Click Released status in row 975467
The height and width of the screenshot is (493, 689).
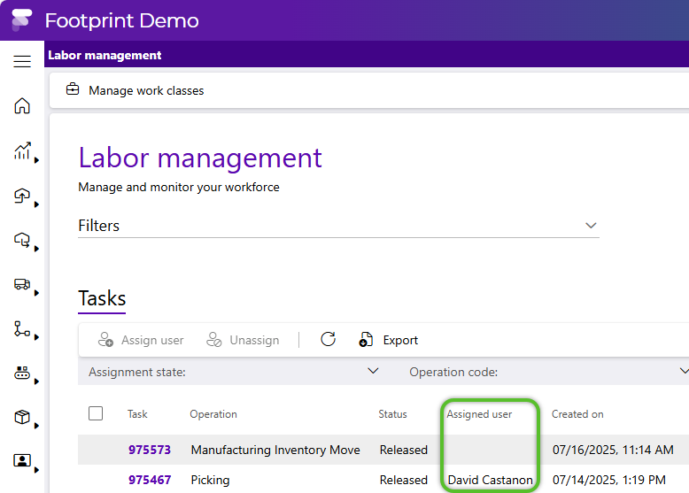point(404,480)
